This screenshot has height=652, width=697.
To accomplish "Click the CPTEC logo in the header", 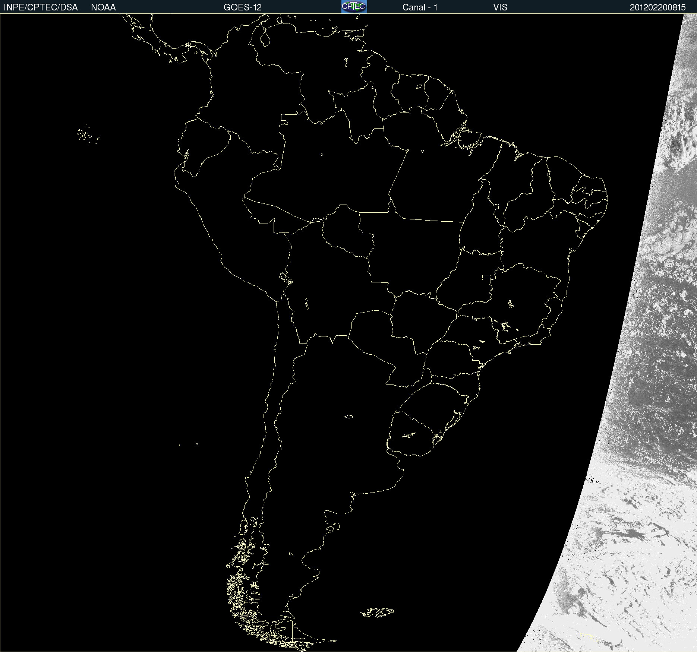I will (x=354, y=7).
